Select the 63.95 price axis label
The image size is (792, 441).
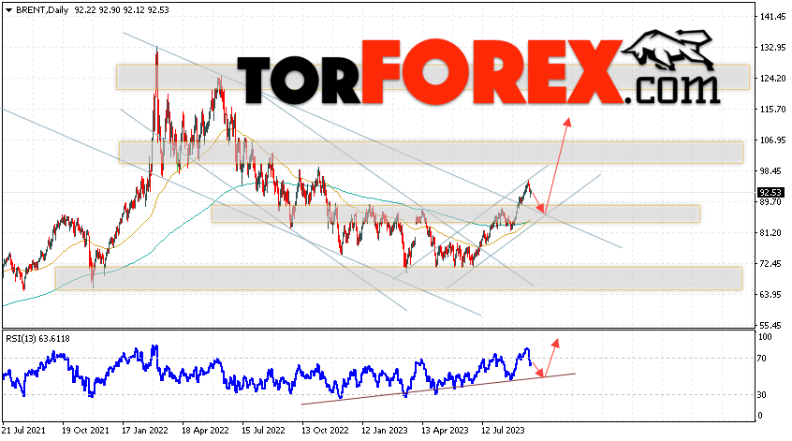pyautogui.click(x=772, y=295)
